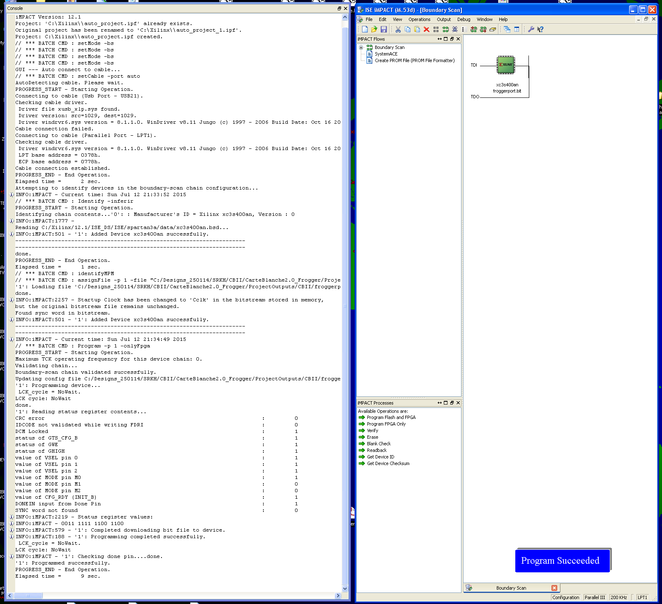This screenshot has height=604, width=662.
Task: Open the View menu
Action: click(397, 19)
